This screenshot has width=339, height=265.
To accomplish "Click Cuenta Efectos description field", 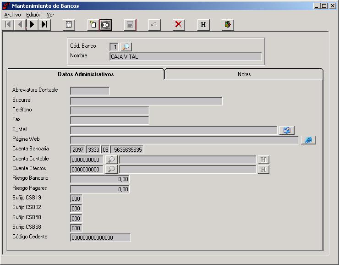I will [188, 169].
